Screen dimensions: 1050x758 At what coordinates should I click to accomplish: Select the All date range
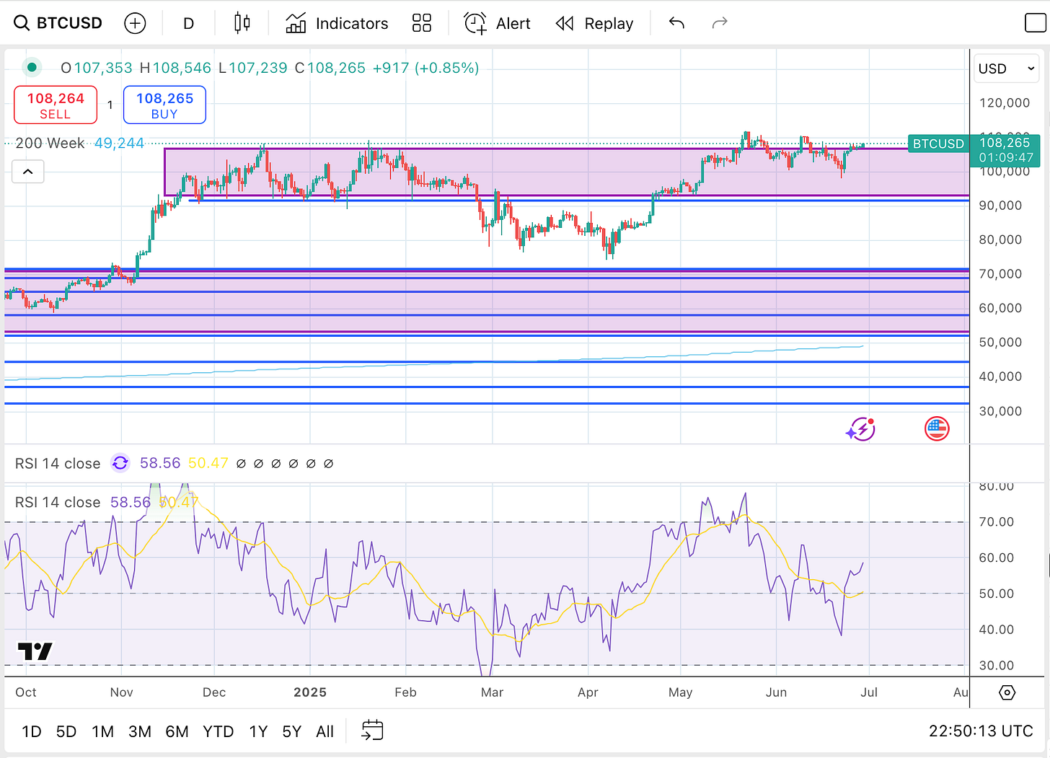[x=325, y=731]
